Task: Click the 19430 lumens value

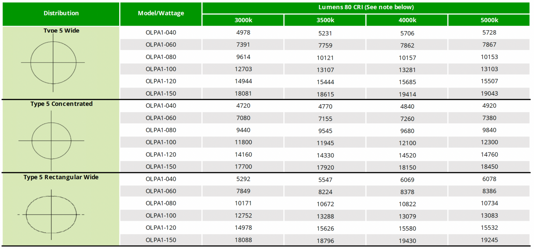Action: coord(407,241)
